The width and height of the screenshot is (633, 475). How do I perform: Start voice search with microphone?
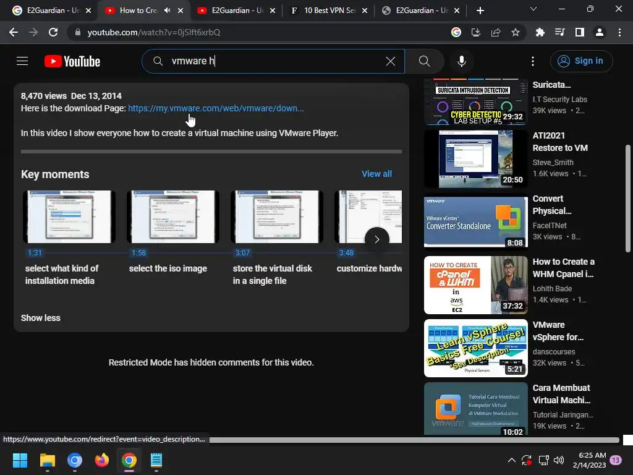(x=461, y=61)
